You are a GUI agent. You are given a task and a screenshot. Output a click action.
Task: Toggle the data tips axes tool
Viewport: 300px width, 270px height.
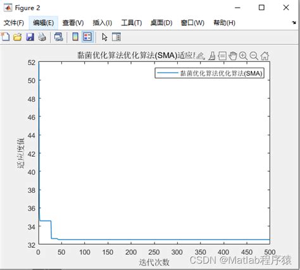[222, 56]
